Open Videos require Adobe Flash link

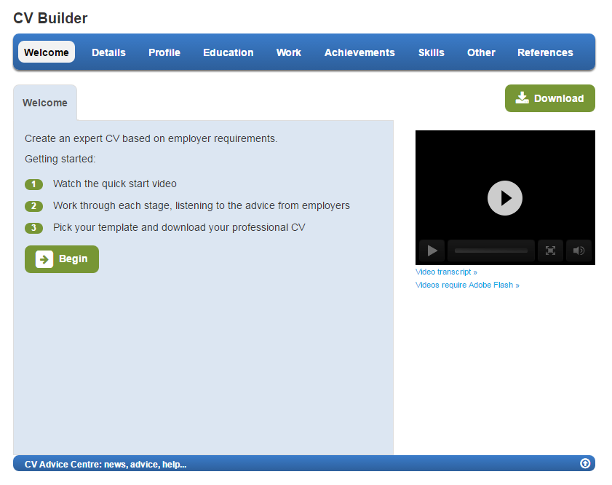[467, 285]
